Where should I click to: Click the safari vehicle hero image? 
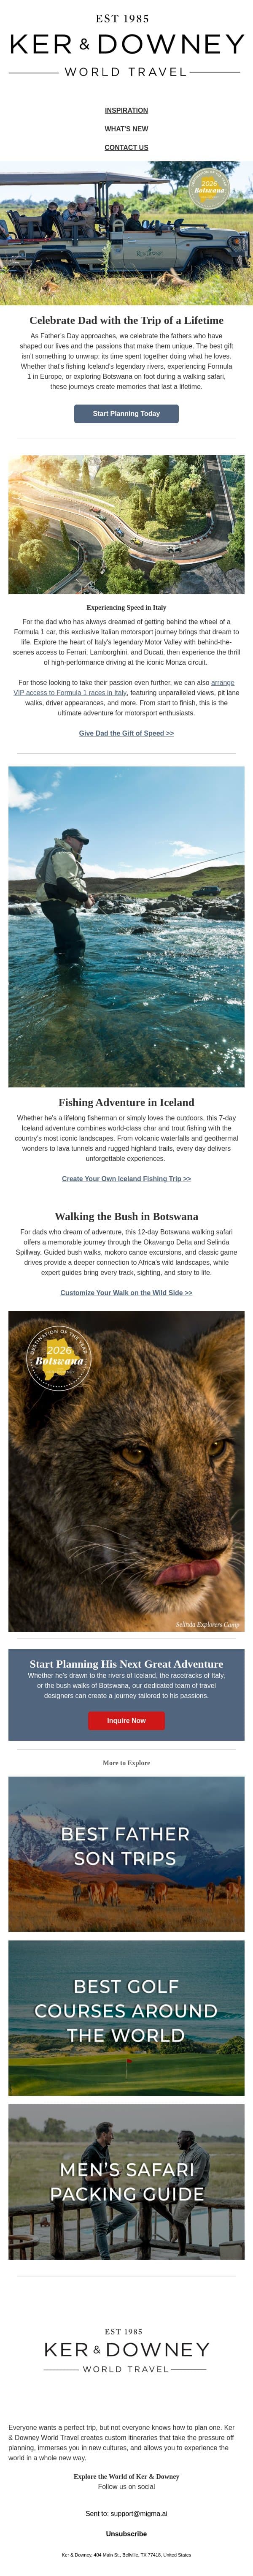(126, 233)
